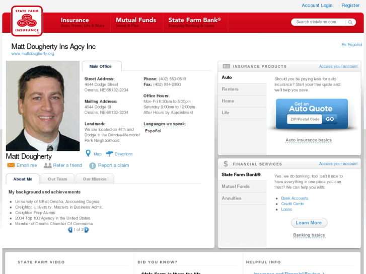Click the Directions text link
366x274 pixels.
click(x=123, y=154)
